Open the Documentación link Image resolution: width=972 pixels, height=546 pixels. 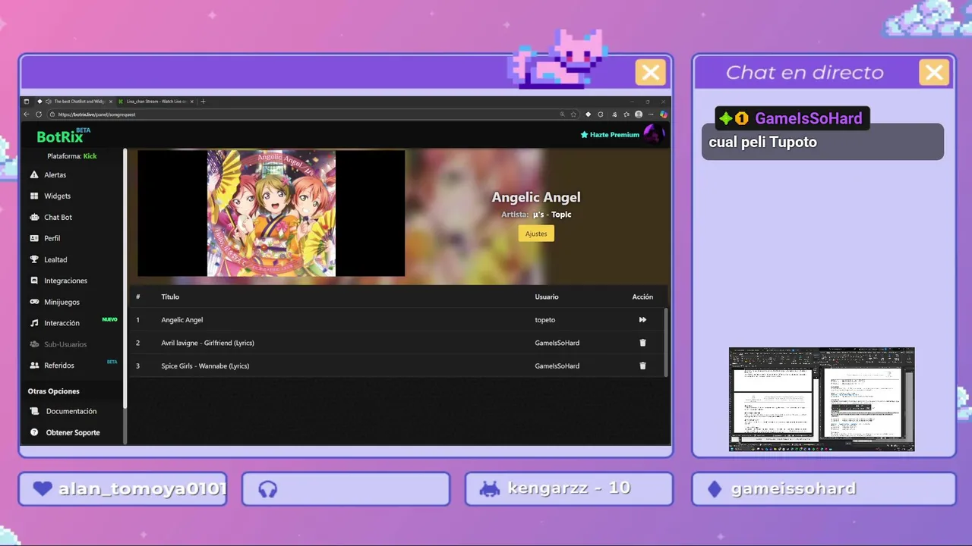tap(73, 411)
